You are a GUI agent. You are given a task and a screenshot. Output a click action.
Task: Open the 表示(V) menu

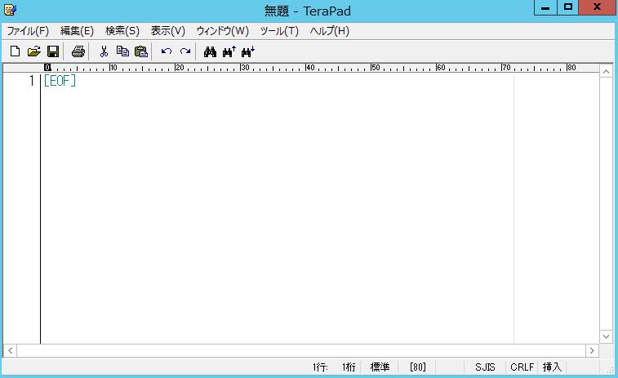(x=168, y=31)
